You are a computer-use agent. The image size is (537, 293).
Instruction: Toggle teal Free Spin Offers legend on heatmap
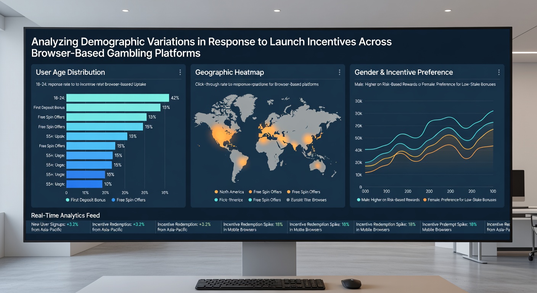[264, 200]
